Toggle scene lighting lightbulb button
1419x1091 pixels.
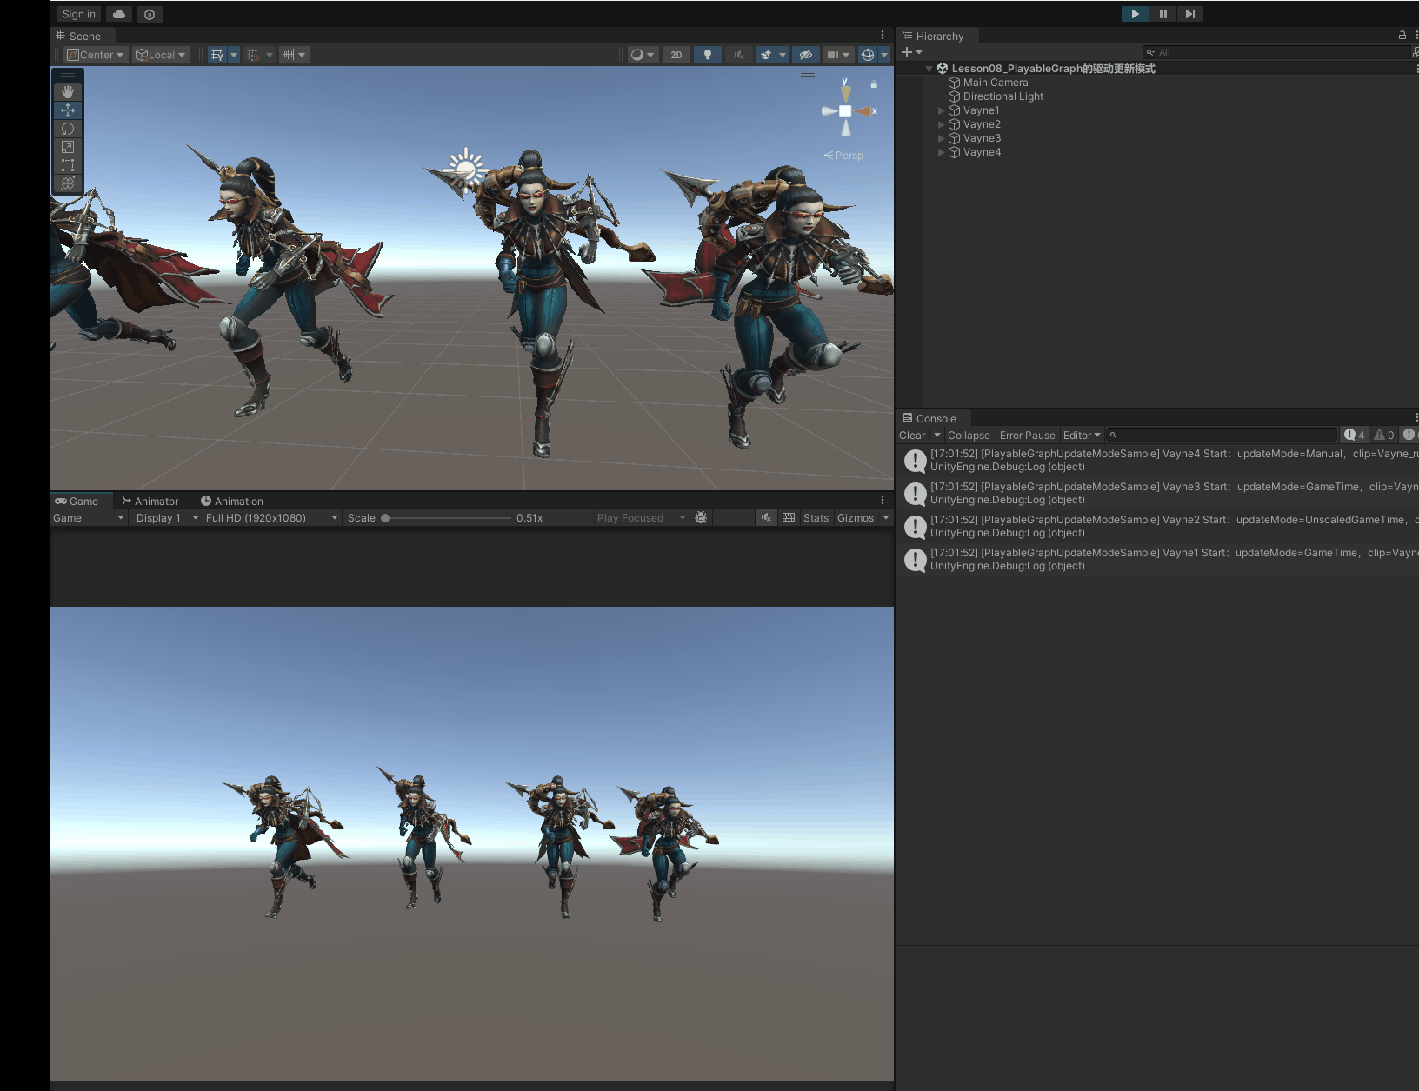pyautogui.click(x=708, y=55)
